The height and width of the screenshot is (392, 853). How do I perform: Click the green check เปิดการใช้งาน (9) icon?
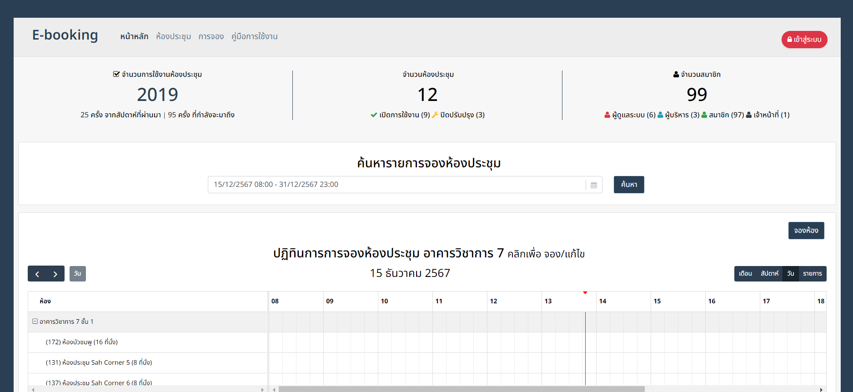pyautogui.click(x=374, y=115)
